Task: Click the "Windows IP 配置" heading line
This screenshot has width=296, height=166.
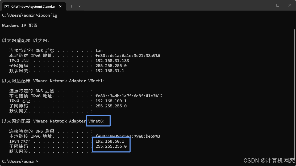Action: click(20, 25)
